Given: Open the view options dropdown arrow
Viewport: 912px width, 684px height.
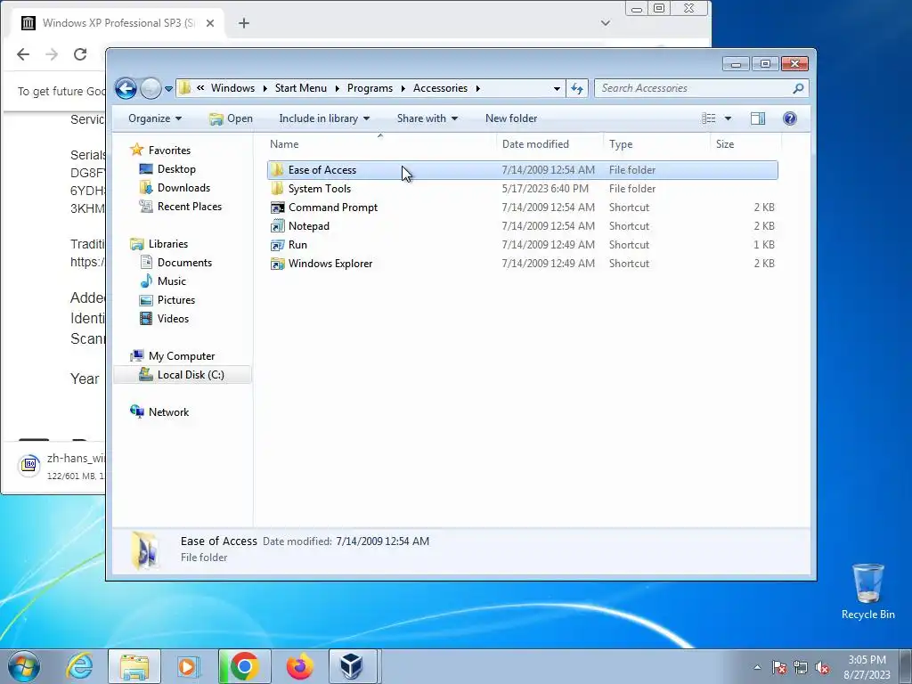Looking at the screenshot, I should pos(728,118).
